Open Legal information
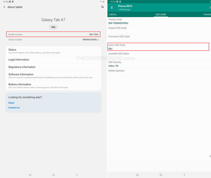Viewport: 211px width, 178px height. [53, 60]
